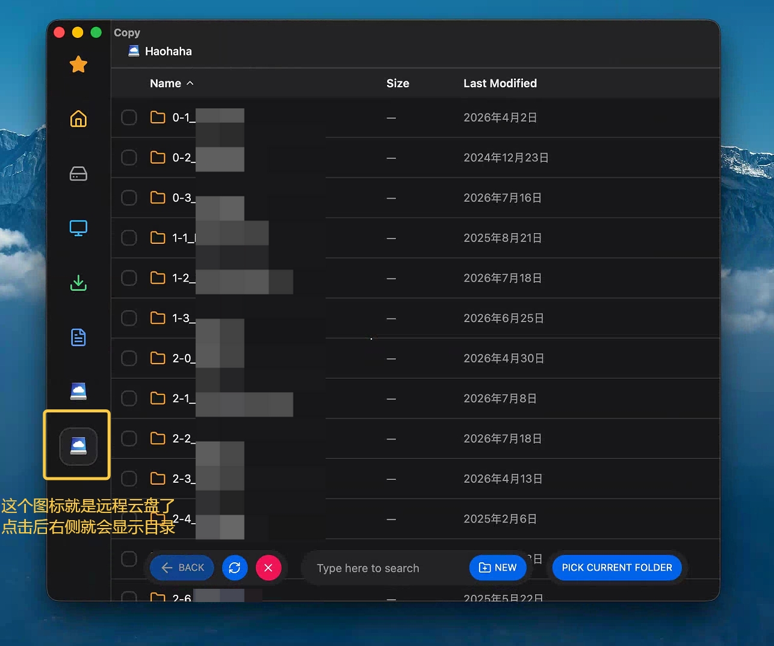Click date 2025年2月6日

500,518
